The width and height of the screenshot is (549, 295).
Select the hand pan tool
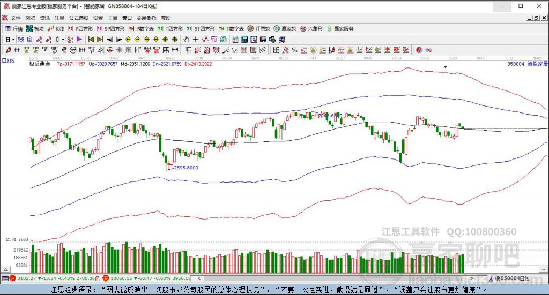coord(186,40)
